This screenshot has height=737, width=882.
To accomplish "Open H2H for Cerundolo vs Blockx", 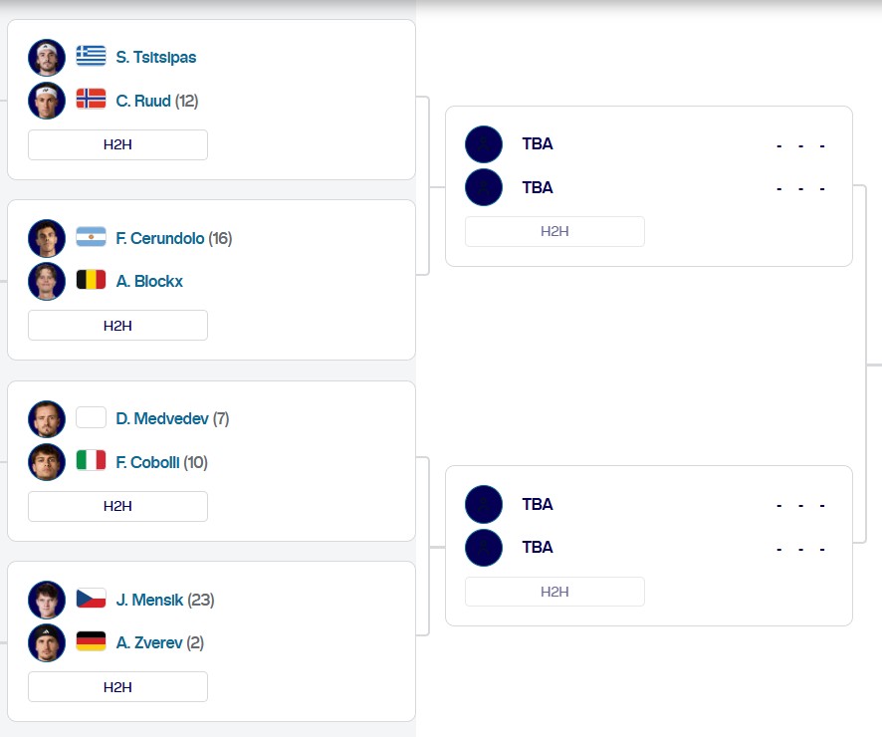I will (117, 326).
